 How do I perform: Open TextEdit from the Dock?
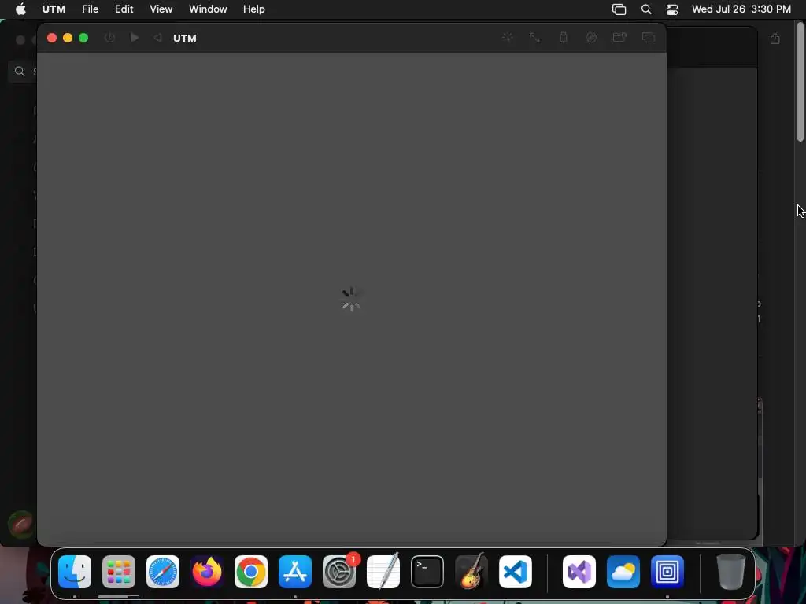(383, 572)
